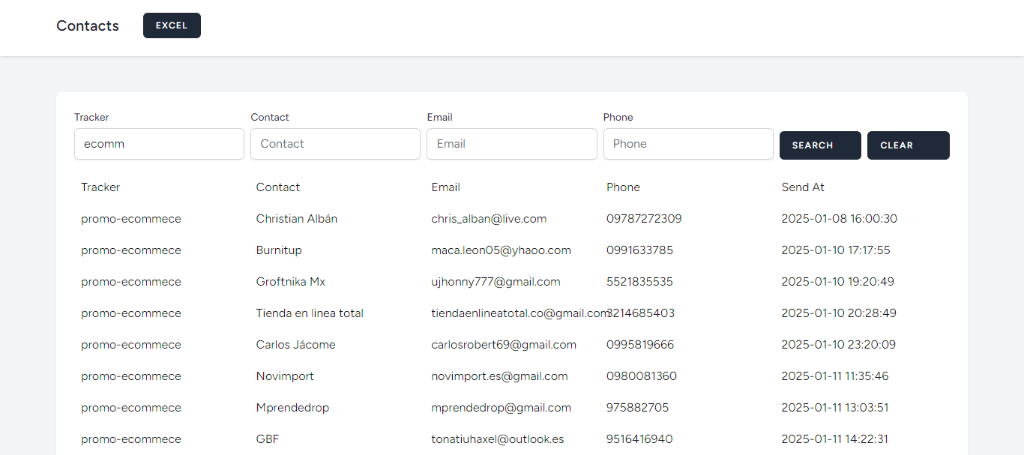Image resolution: width=1024 pixels, height=455 pixels.
Task: Click the Contacts page title
Action: tap(88, 25)
